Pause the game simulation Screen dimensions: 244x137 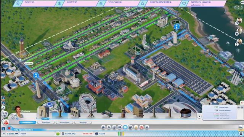4,134
